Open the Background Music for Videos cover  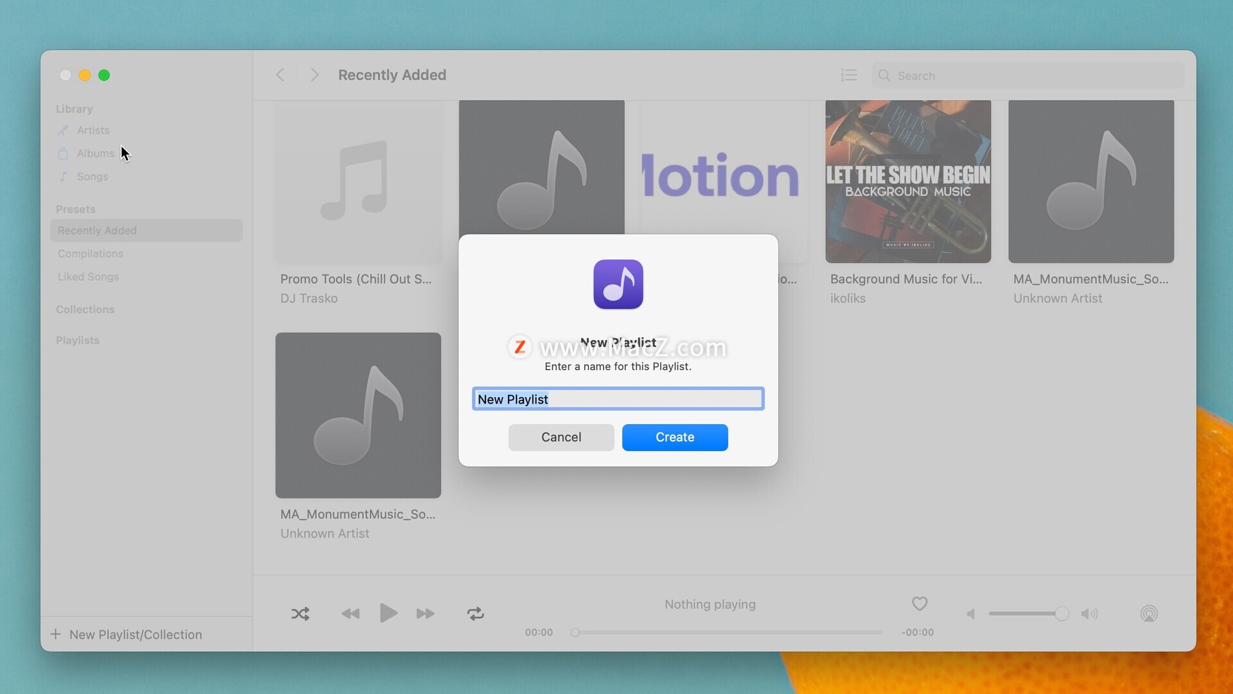tap(908, 181)
